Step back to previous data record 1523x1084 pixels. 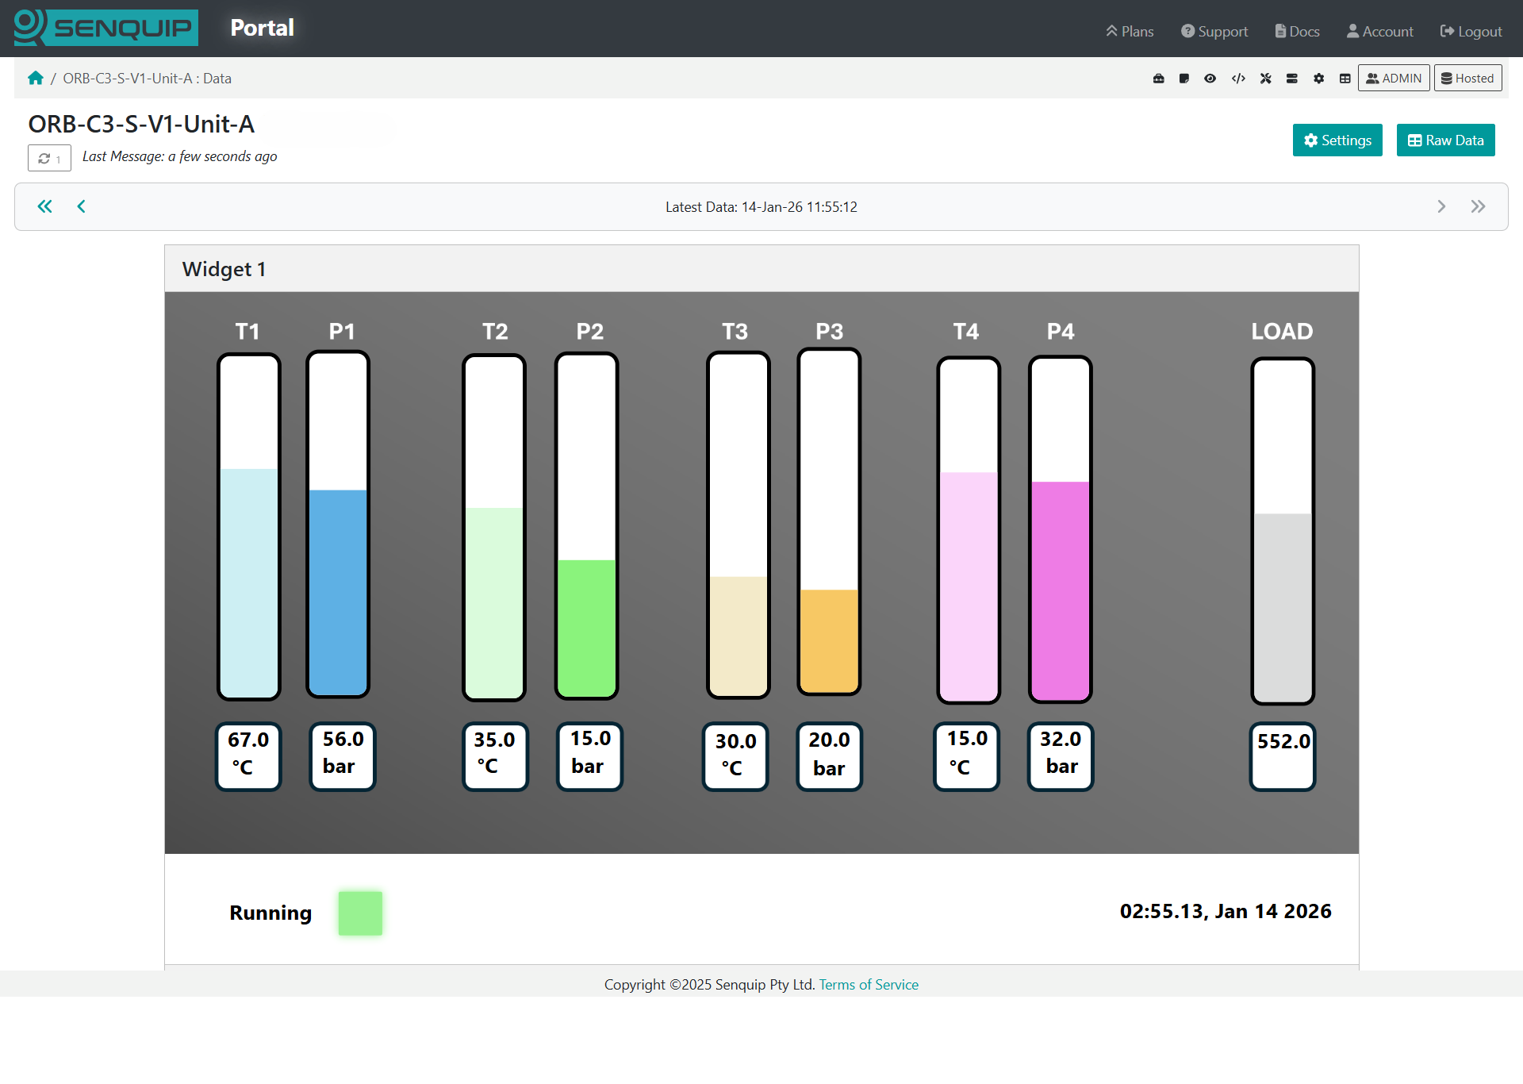coord(81,206)
